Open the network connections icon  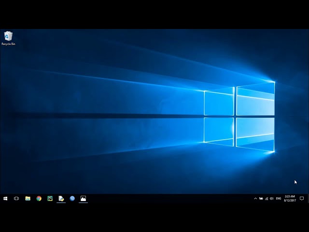(x=267, y=199)
